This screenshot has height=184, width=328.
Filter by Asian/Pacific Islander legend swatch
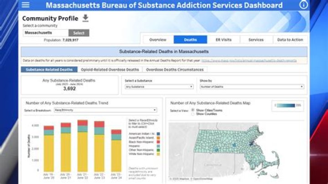pos(159,138)
